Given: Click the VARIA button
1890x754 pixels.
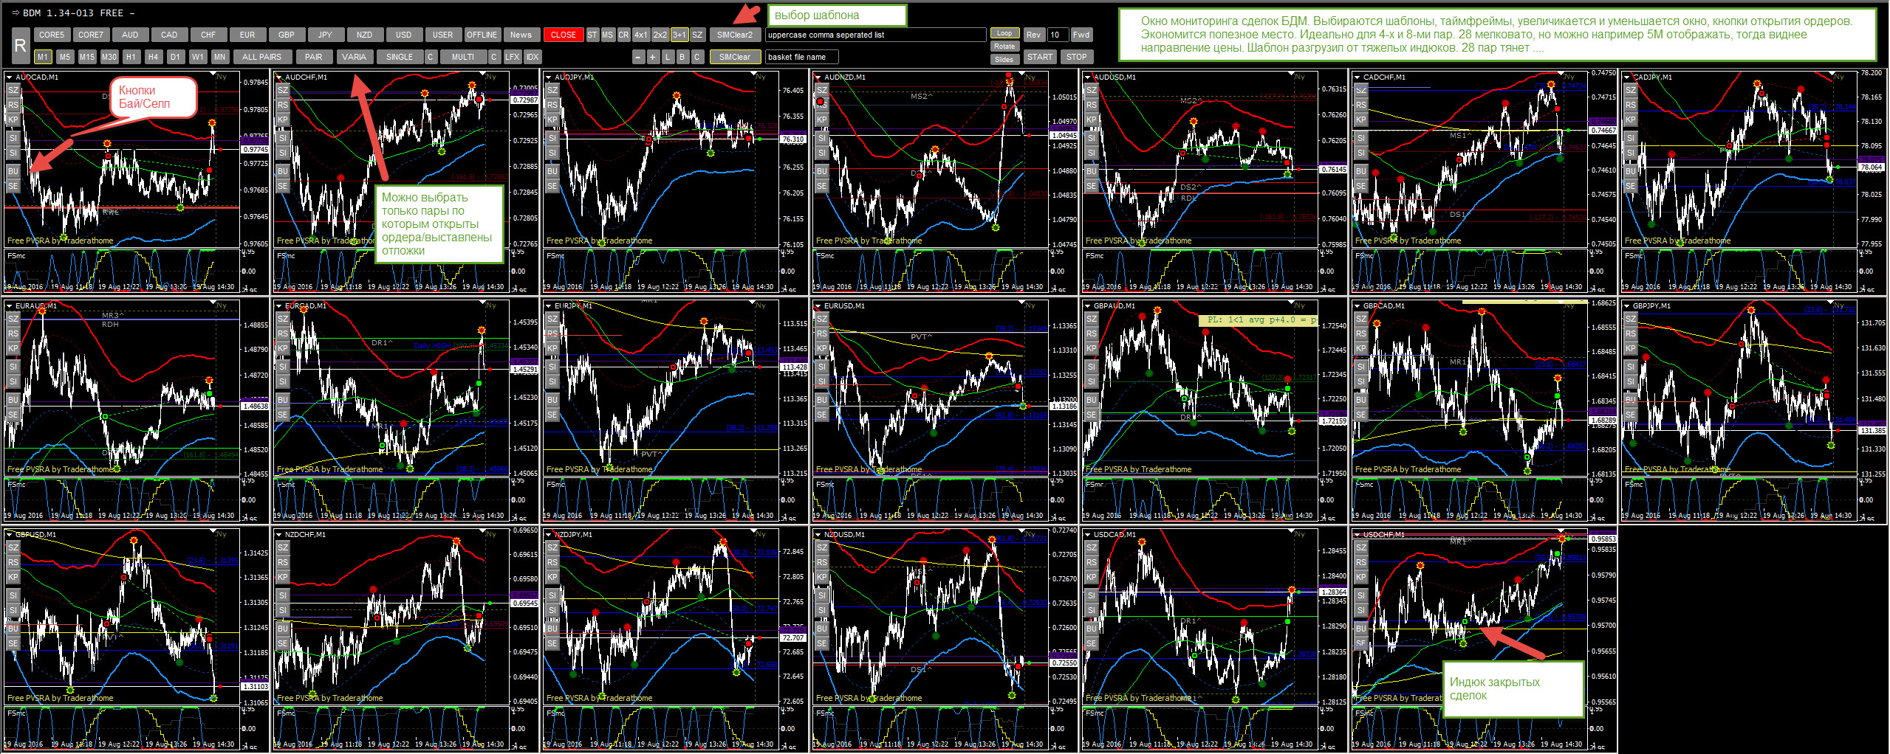Looking at the screenshot, I should tap(355, 57).
